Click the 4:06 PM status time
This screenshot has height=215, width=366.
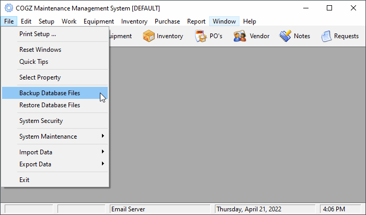pos(340,209)
